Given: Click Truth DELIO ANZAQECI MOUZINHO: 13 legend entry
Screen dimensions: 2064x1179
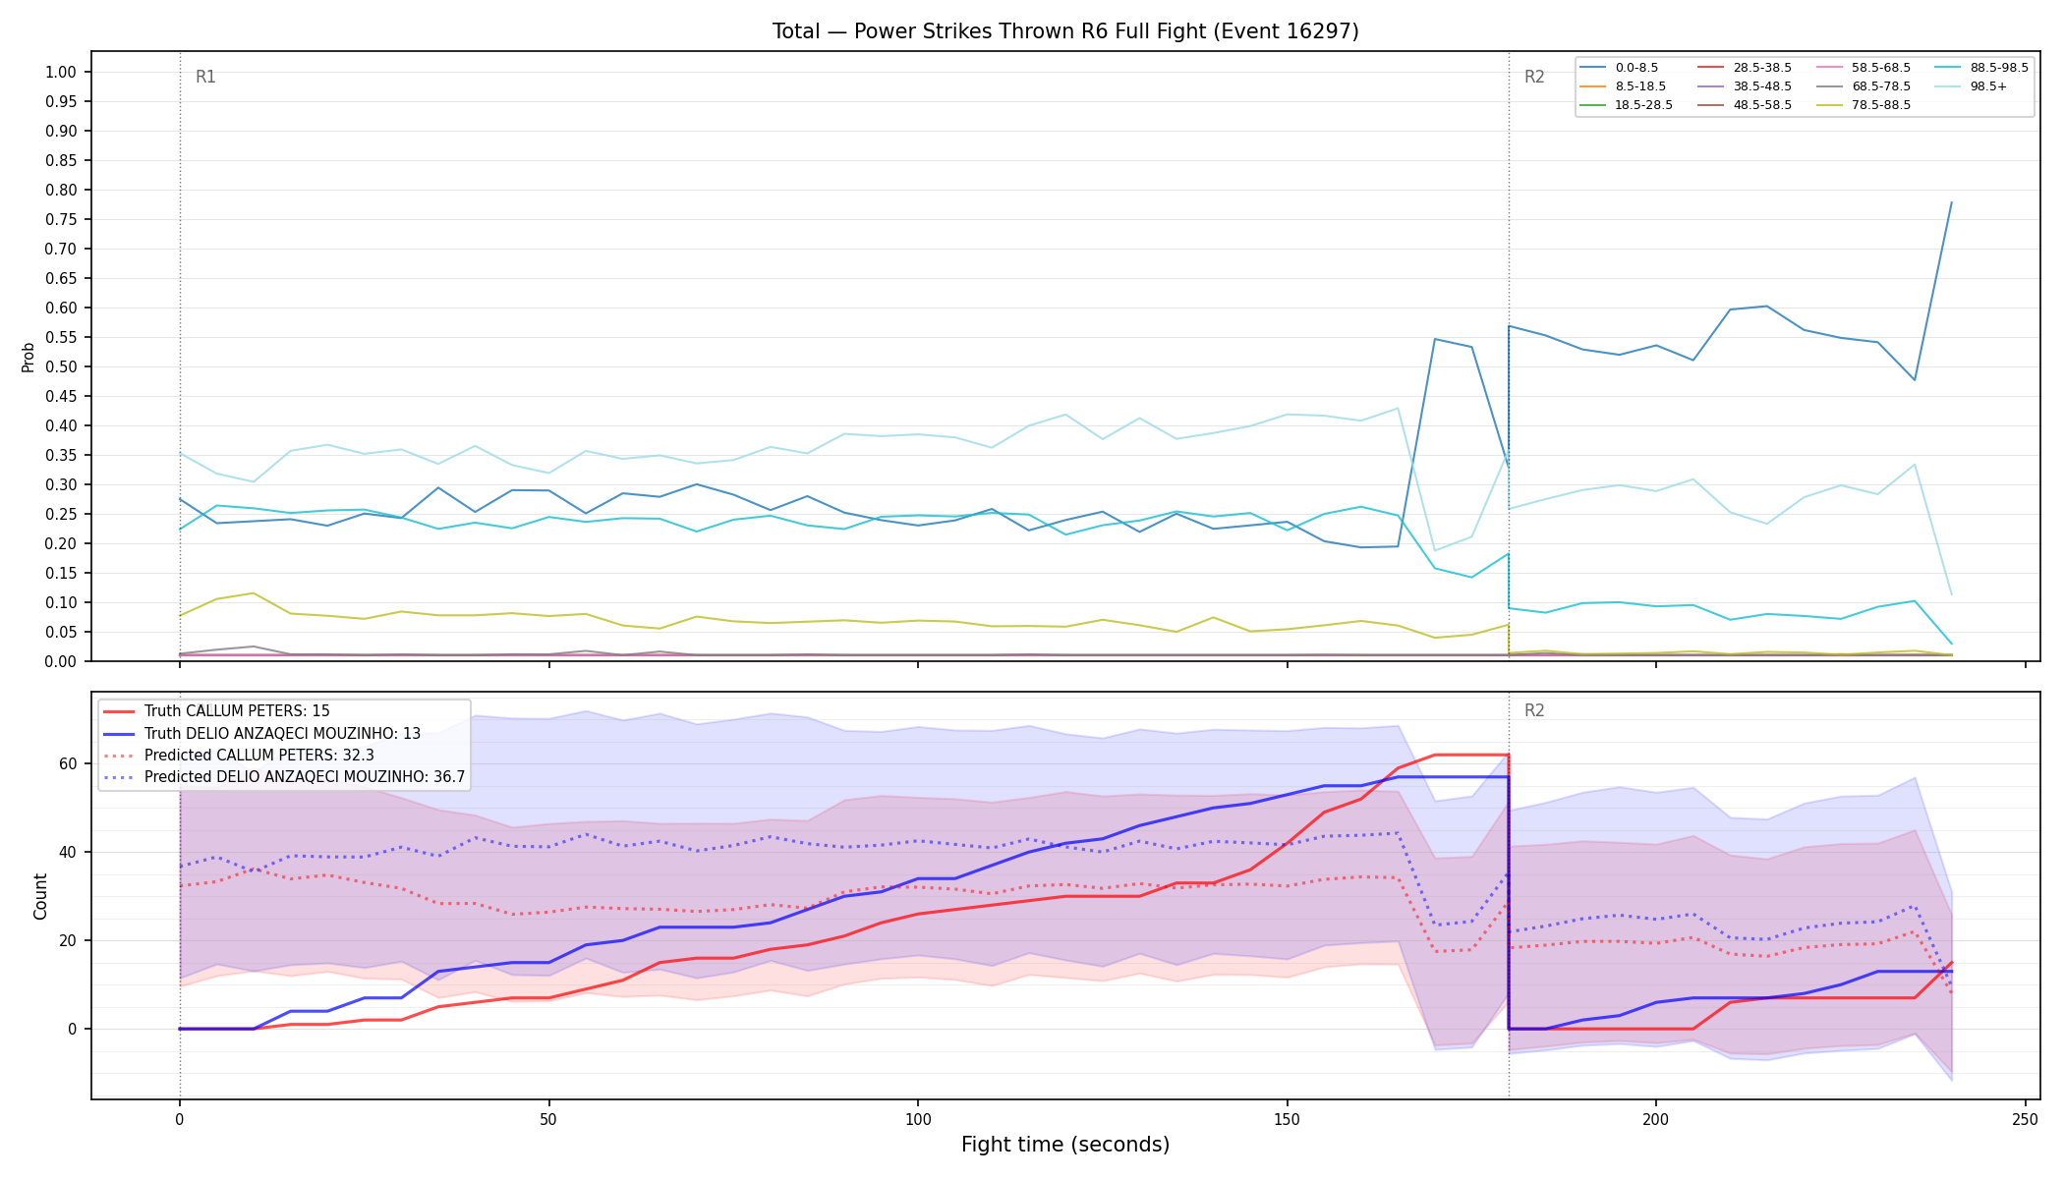Looking at the screenshot, I should 261,733.
